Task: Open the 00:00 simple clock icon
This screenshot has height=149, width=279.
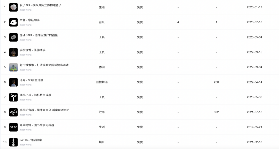Action: (13, 127)
